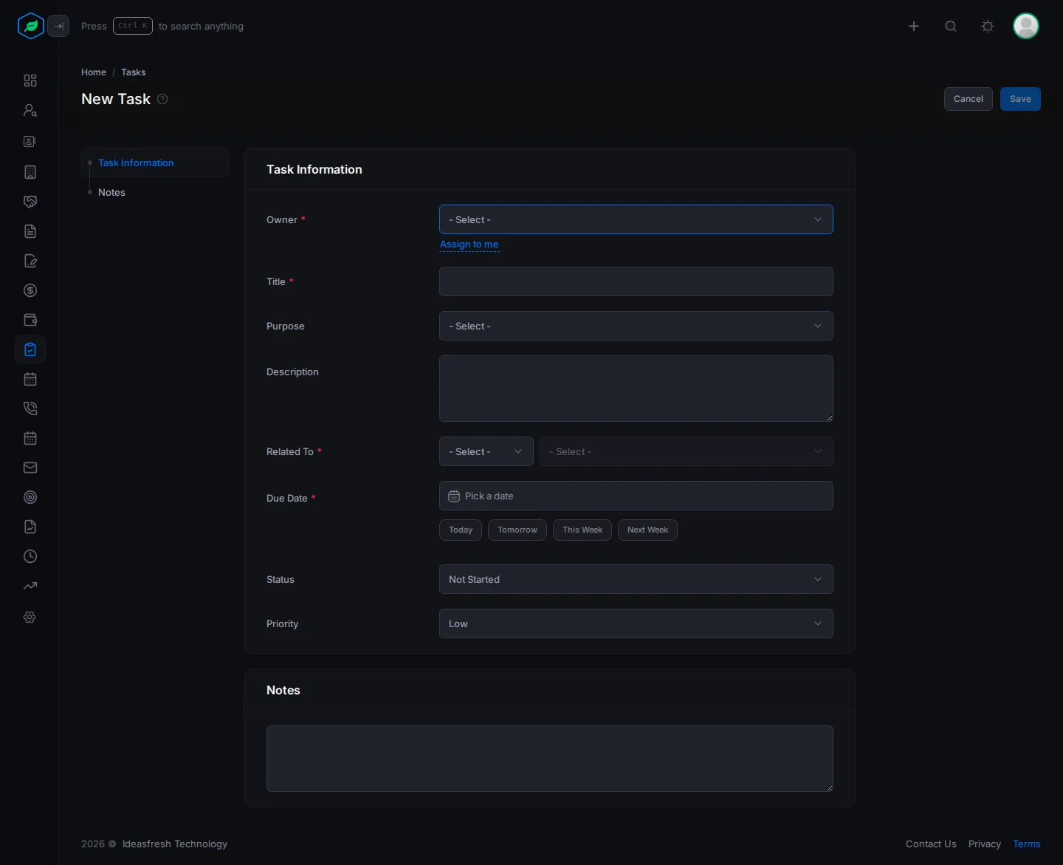Click the Save button
The image size is (1063, 865).
(1020, 99)
